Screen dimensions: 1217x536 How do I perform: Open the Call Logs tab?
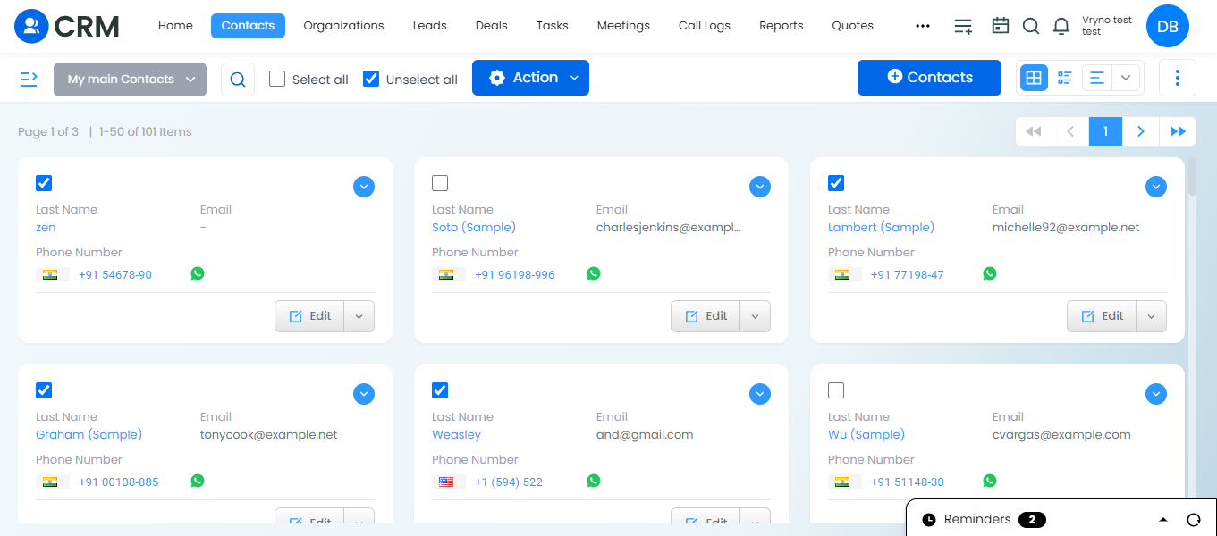(x=705, y=26)
